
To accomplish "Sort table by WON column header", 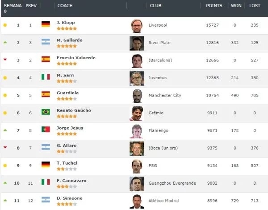I will 236,6.
